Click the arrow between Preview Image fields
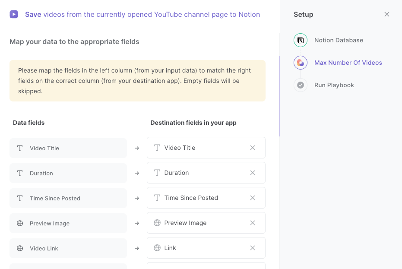 [137, 223]
